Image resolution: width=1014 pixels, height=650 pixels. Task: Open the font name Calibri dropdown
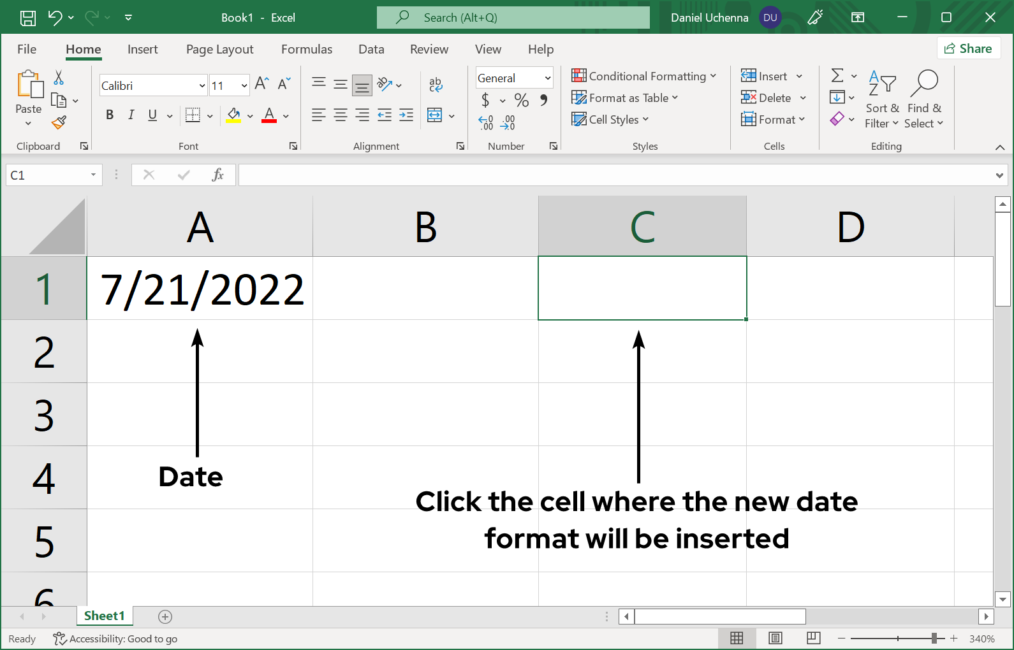pyautogui.click(x=202, y=85)
